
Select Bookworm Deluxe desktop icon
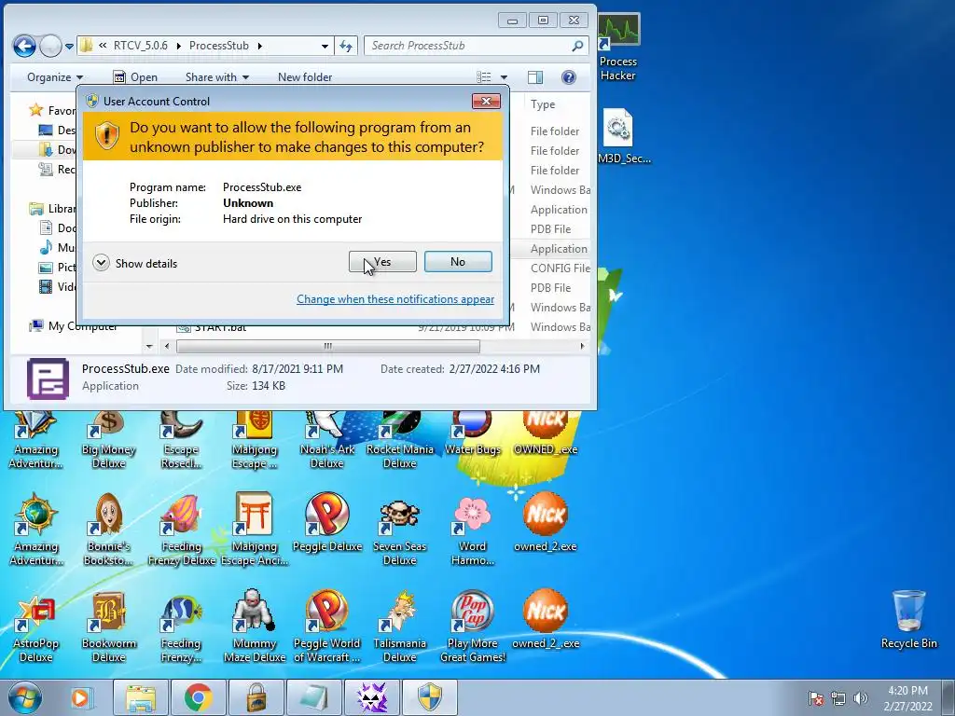[x=108, y=627]
